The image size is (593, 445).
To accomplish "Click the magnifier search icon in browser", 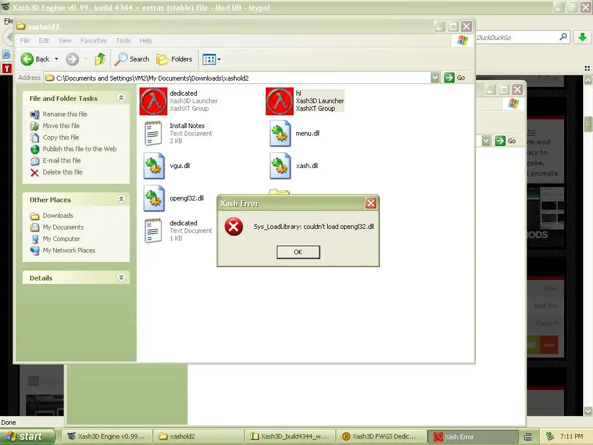I will pyautogui.click(x=563, y=37).
